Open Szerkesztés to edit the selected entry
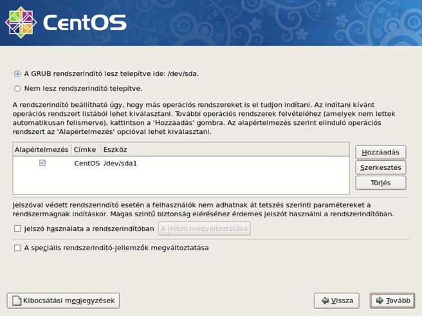 click(381, 167)
